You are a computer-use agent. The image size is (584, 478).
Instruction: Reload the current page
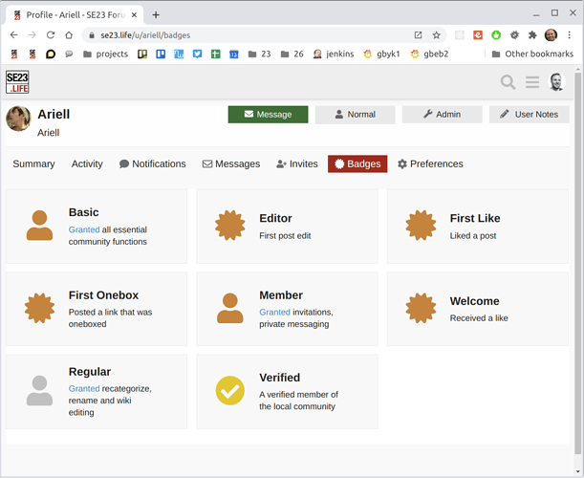(x=51, y=35)
